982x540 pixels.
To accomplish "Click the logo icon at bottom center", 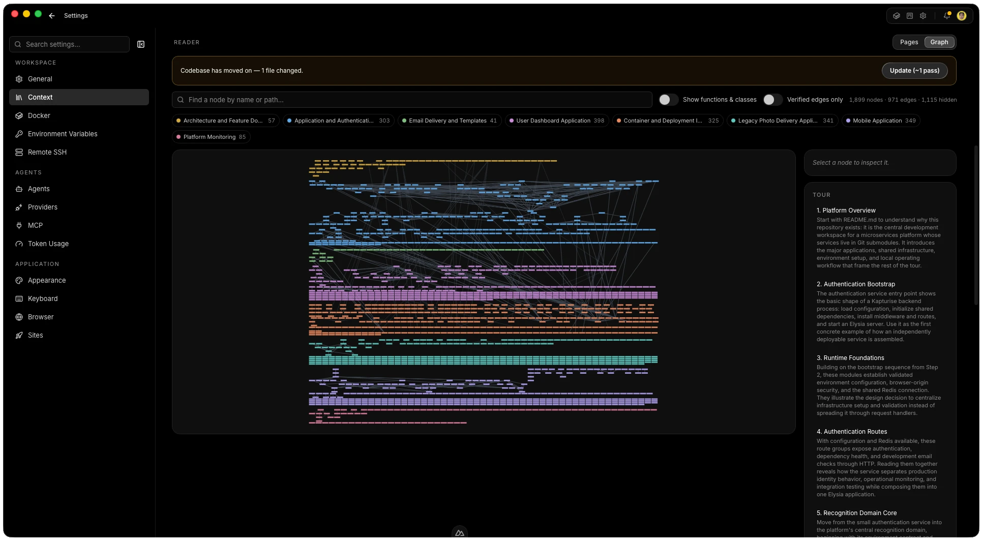I will click(460, 533).
